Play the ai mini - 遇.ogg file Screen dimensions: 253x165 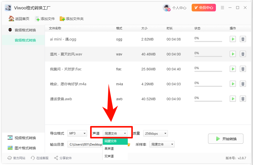(233, 39)
